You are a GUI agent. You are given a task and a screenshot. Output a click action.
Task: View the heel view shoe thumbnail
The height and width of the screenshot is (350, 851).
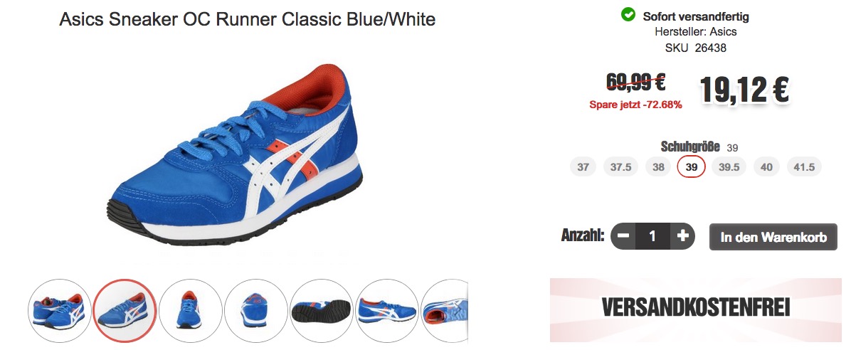[x=256, y=311]
